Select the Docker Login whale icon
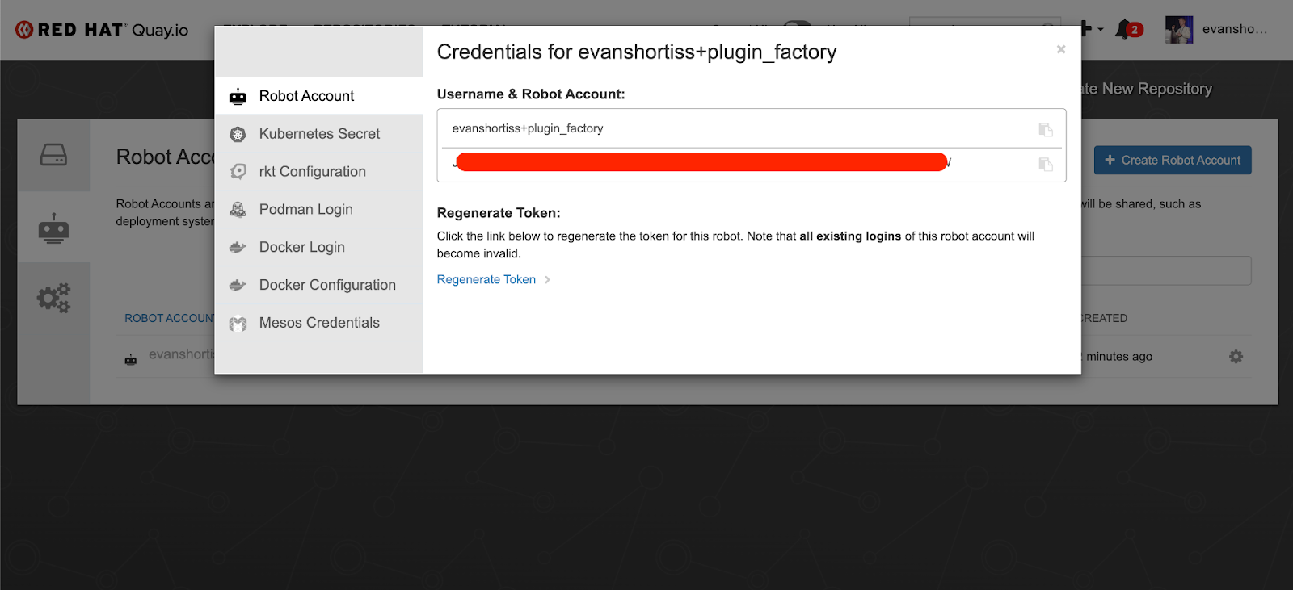The width and height of the screenshot is (1293, 590). [238, 247]
